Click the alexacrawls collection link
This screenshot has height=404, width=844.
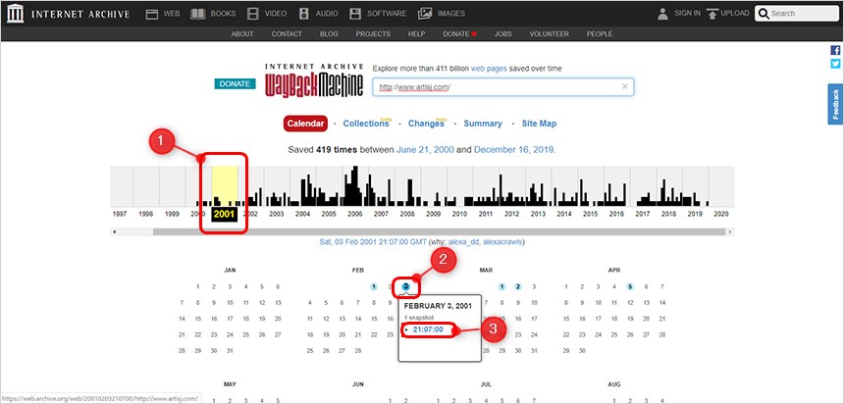point(502,242)
